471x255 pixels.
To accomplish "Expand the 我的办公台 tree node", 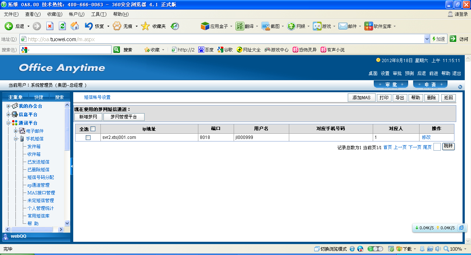I will tap(8, 106).
